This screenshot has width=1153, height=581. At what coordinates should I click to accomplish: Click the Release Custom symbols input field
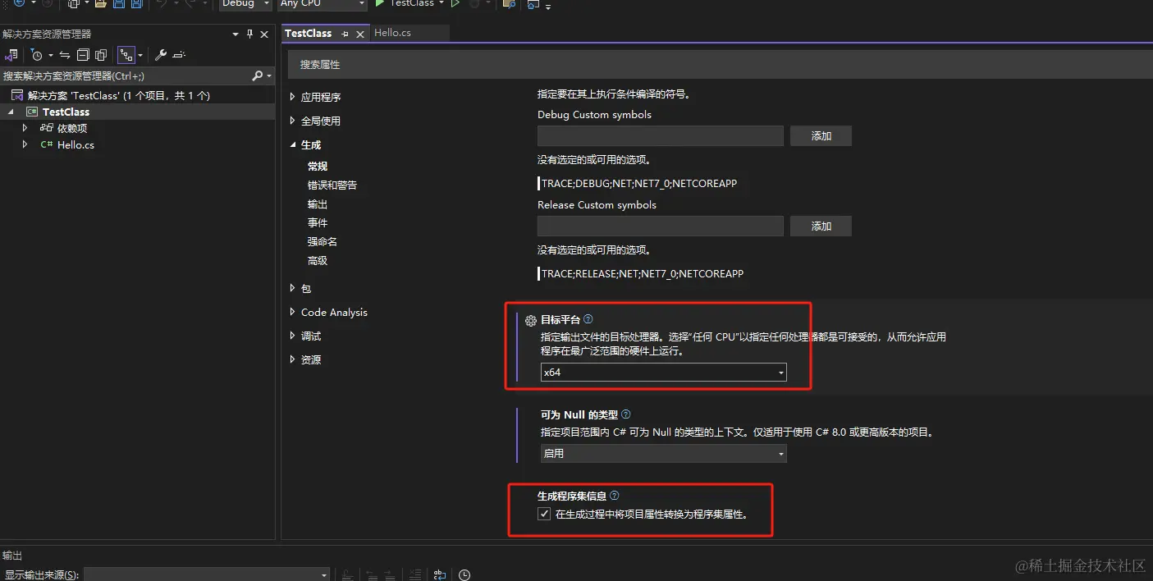coord(661,226)
